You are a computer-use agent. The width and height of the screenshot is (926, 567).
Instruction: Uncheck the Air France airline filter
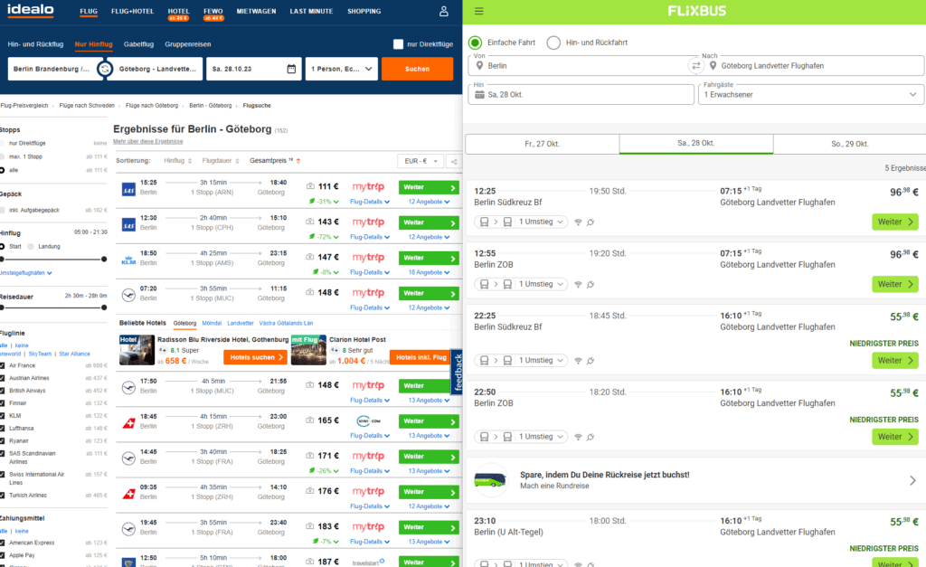pyautogui.click(x=3, y=365)
